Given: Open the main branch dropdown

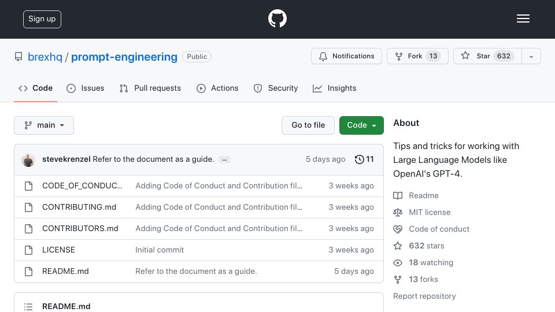Looking at the screenshot, I should [44, 125].
